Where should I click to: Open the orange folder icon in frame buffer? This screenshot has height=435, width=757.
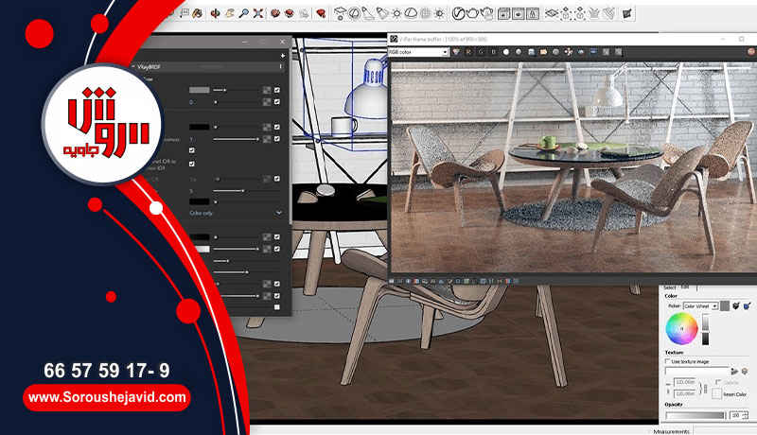pos(543,52)
